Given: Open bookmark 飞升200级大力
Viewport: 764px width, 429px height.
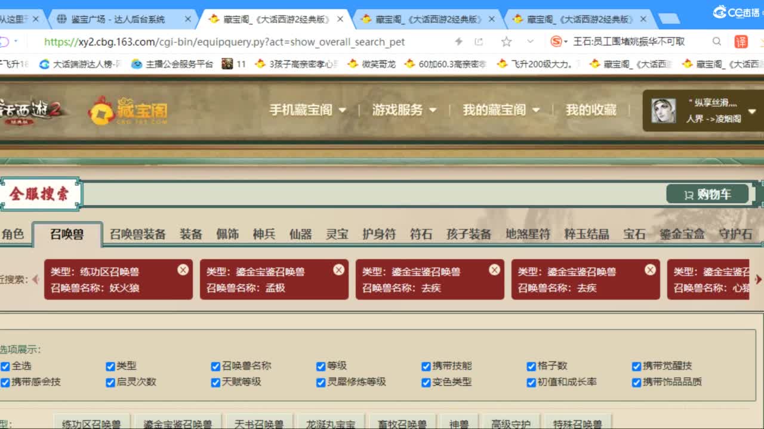Looking at the screenshot, I should pyautogui.click(x=537, y=64).
